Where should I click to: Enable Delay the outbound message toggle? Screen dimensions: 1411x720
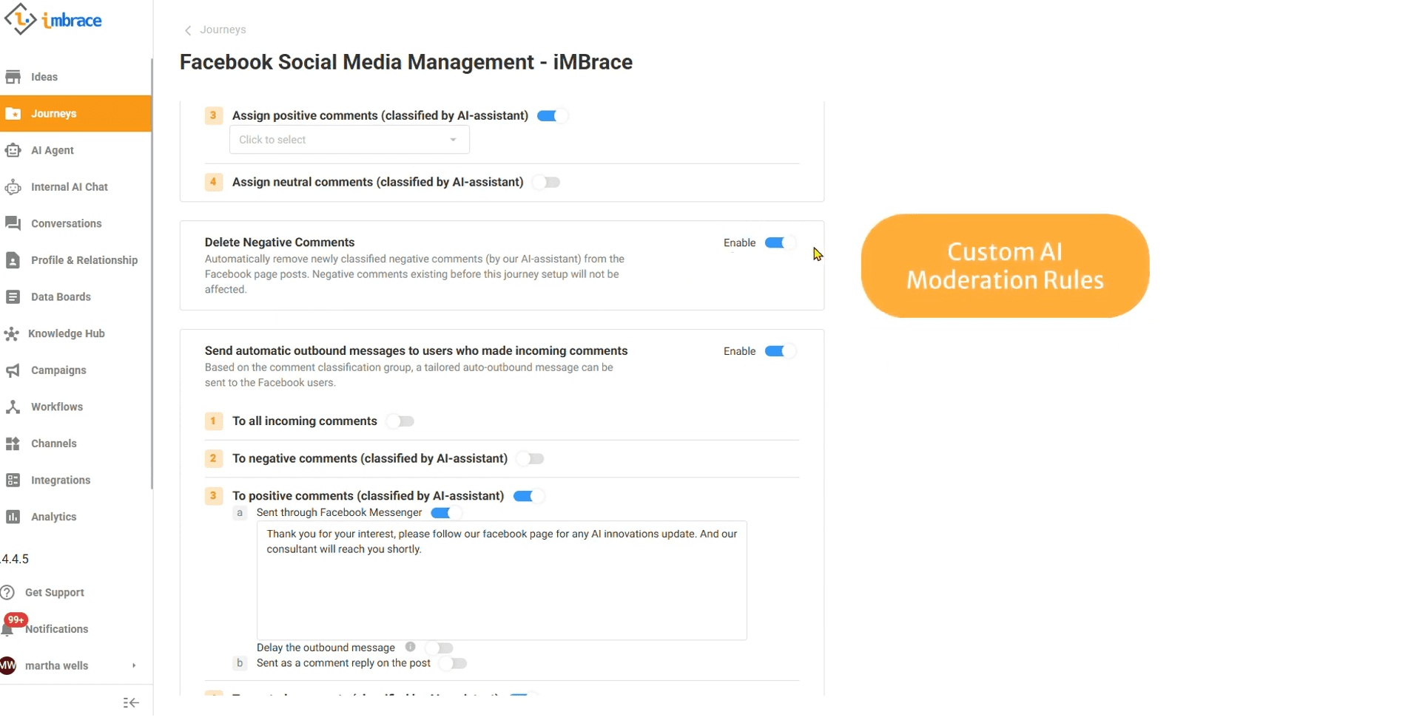click(440, 648)
